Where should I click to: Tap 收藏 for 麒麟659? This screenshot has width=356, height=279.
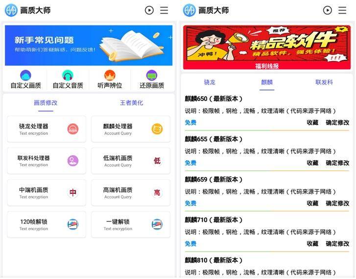[x=312, y=204]
